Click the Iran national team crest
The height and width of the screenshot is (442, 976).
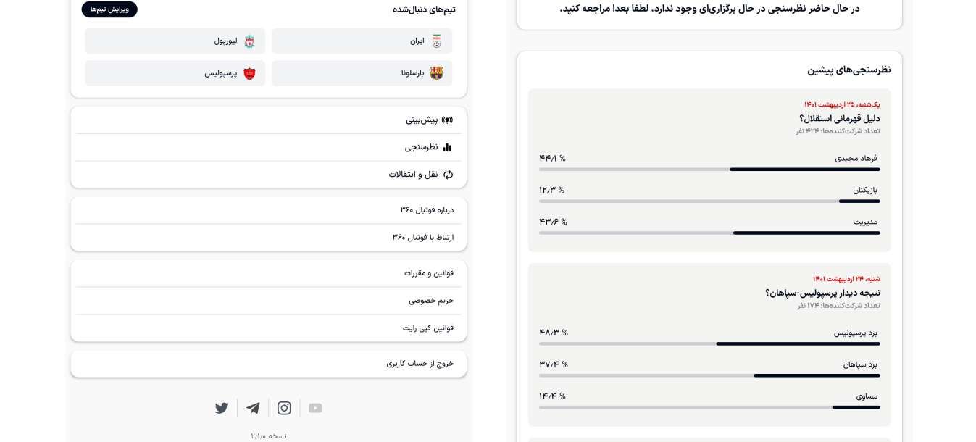click(x=436, y=41)
